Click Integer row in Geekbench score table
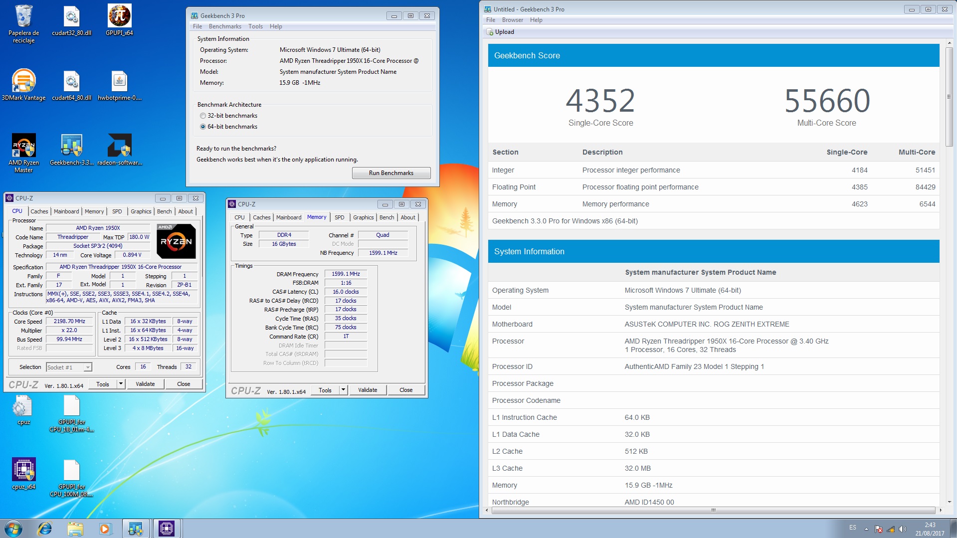The image size is (957, 538). pos(714,170)
